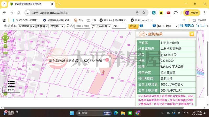
Task: Close the parcel 334 map popup label
Action: point(107,60)
